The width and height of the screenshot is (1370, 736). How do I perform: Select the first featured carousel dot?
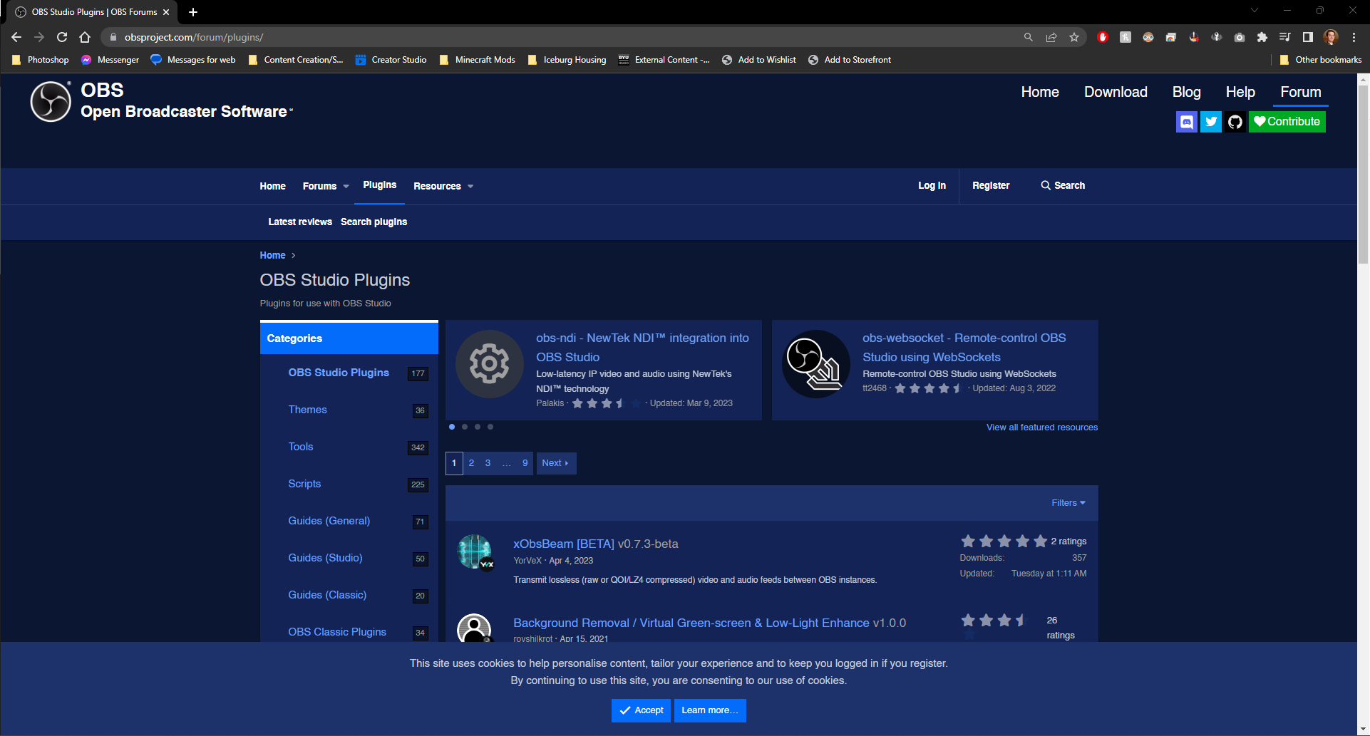point(452,427)
